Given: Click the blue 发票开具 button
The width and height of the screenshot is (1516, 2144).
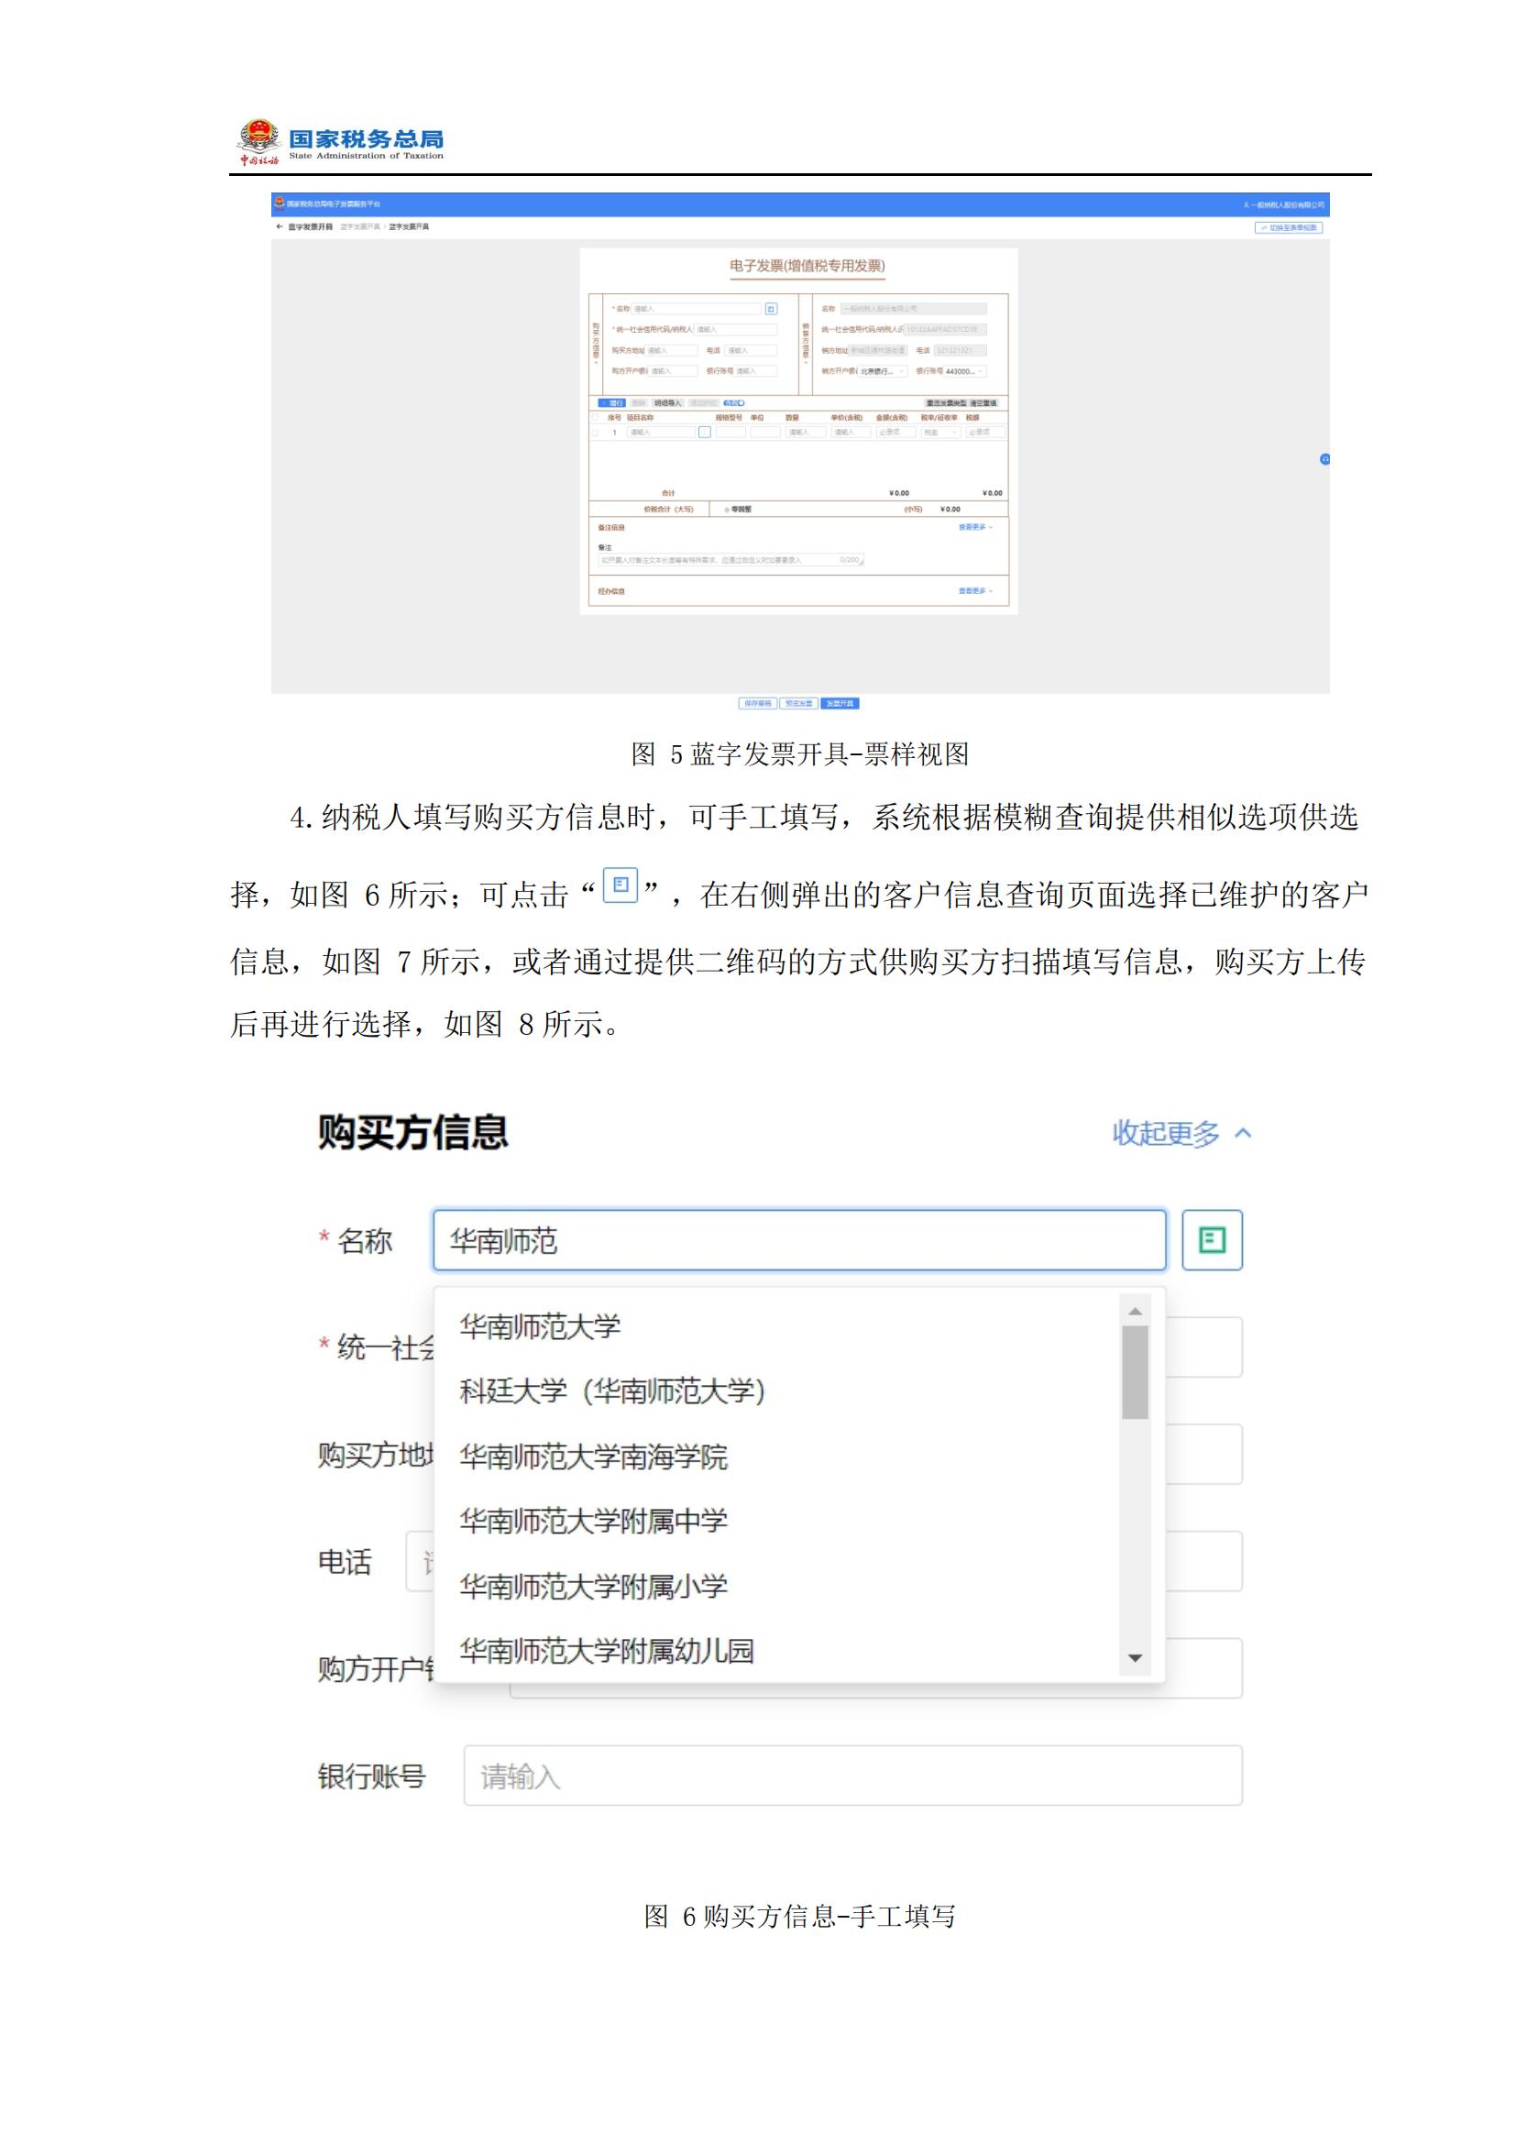Looking at the screenshot, I should pos(841,704).
